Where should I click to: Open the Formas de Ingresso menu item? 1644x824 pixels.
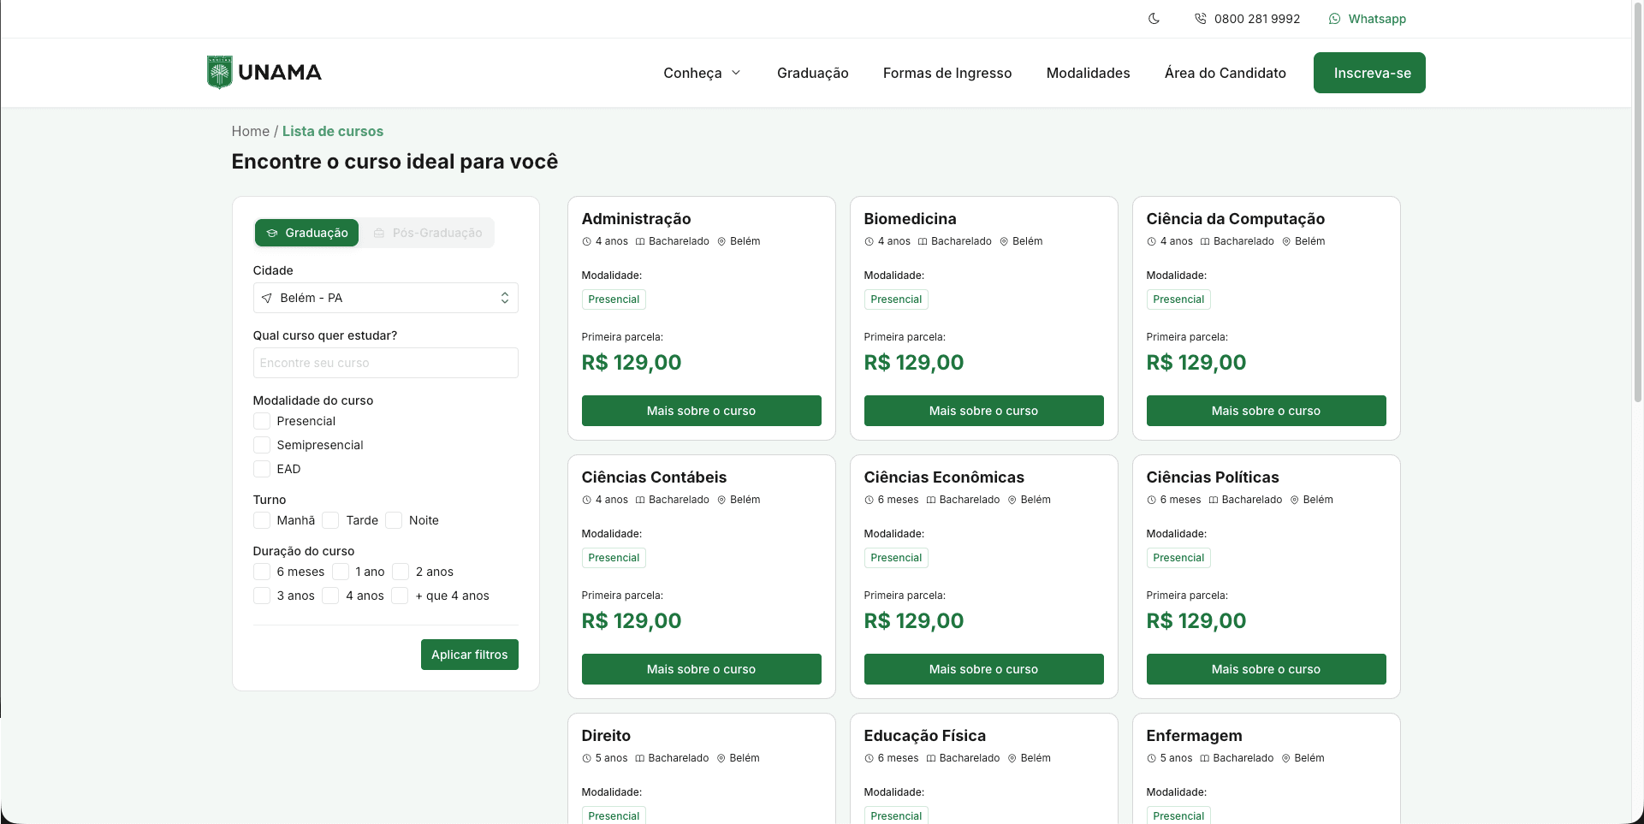[x=947, y=73]
